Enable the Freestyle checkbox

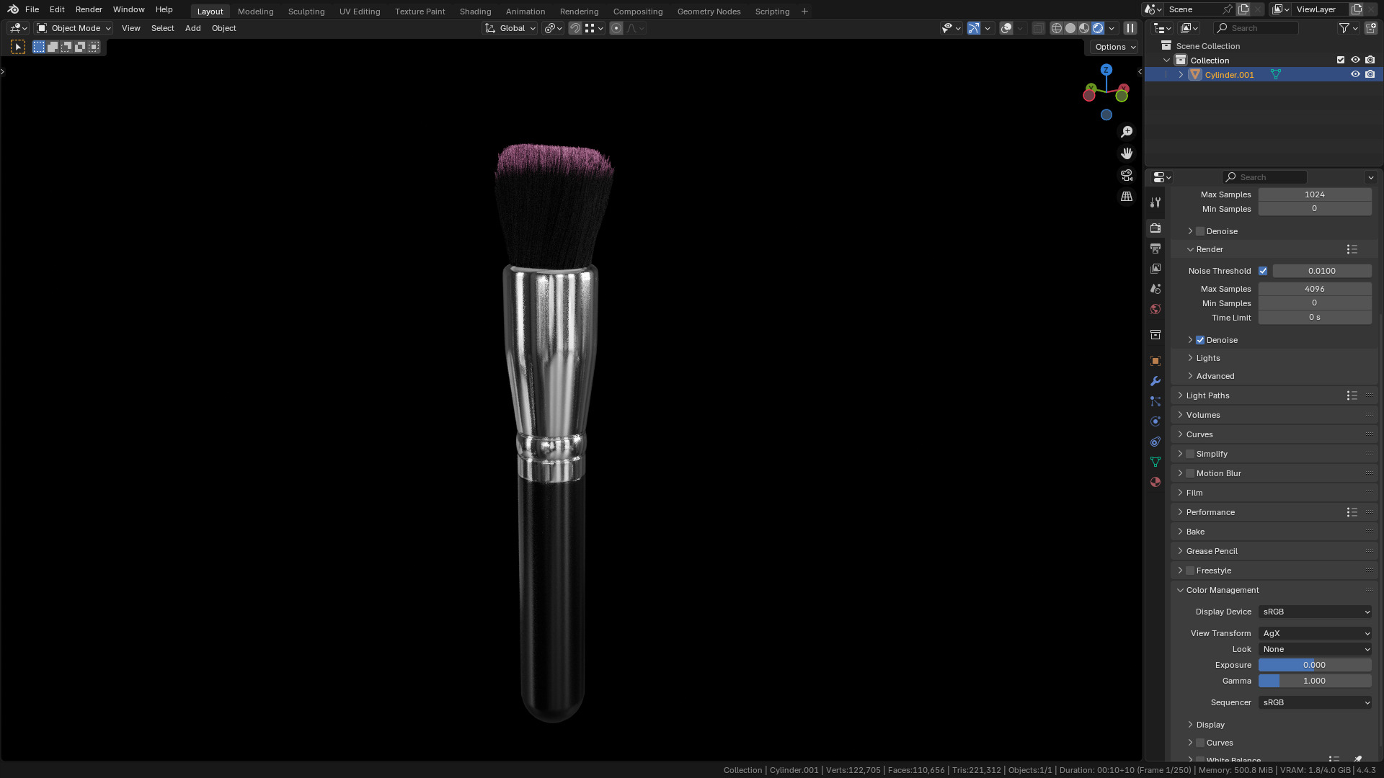tap(1190, 571)
